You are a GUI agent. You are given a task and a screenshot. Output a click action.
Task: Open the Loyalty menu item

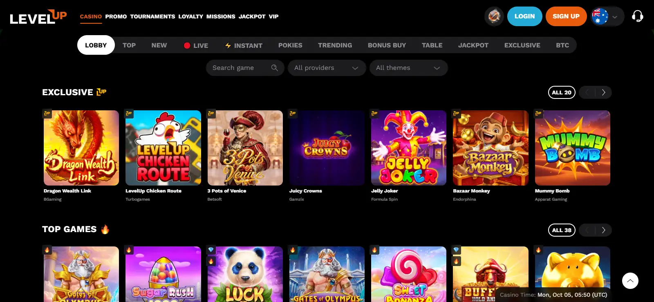(x=190, y=17)
